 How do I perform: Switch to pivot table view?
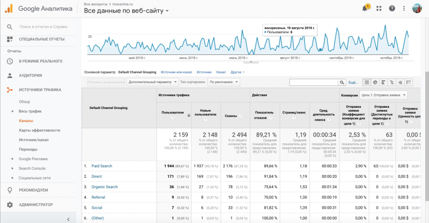[409, 82]
